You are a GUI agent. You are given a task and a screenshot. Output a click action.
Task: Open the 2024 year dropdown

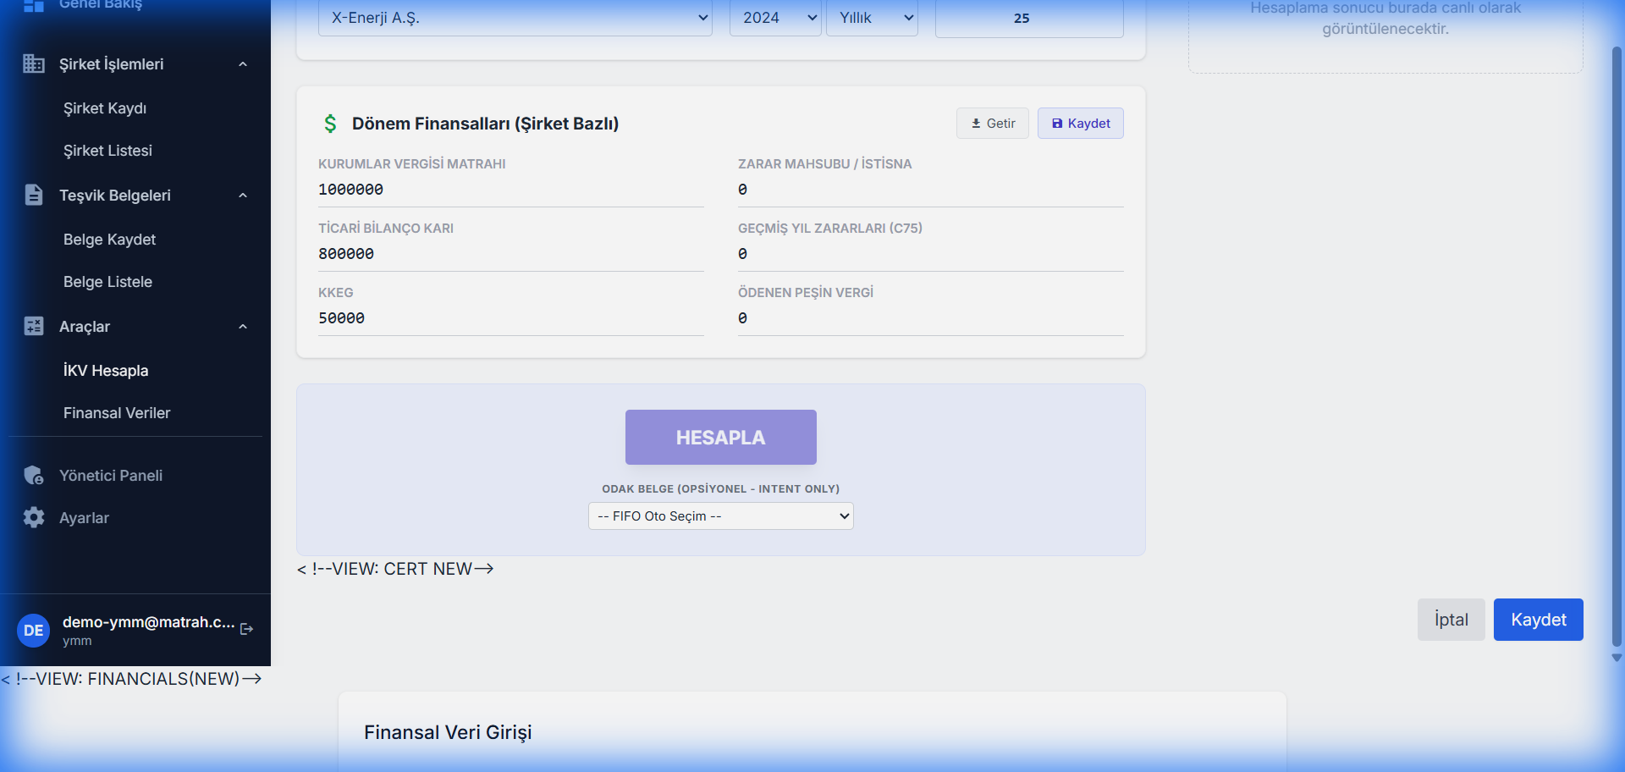tap(775, 18)
